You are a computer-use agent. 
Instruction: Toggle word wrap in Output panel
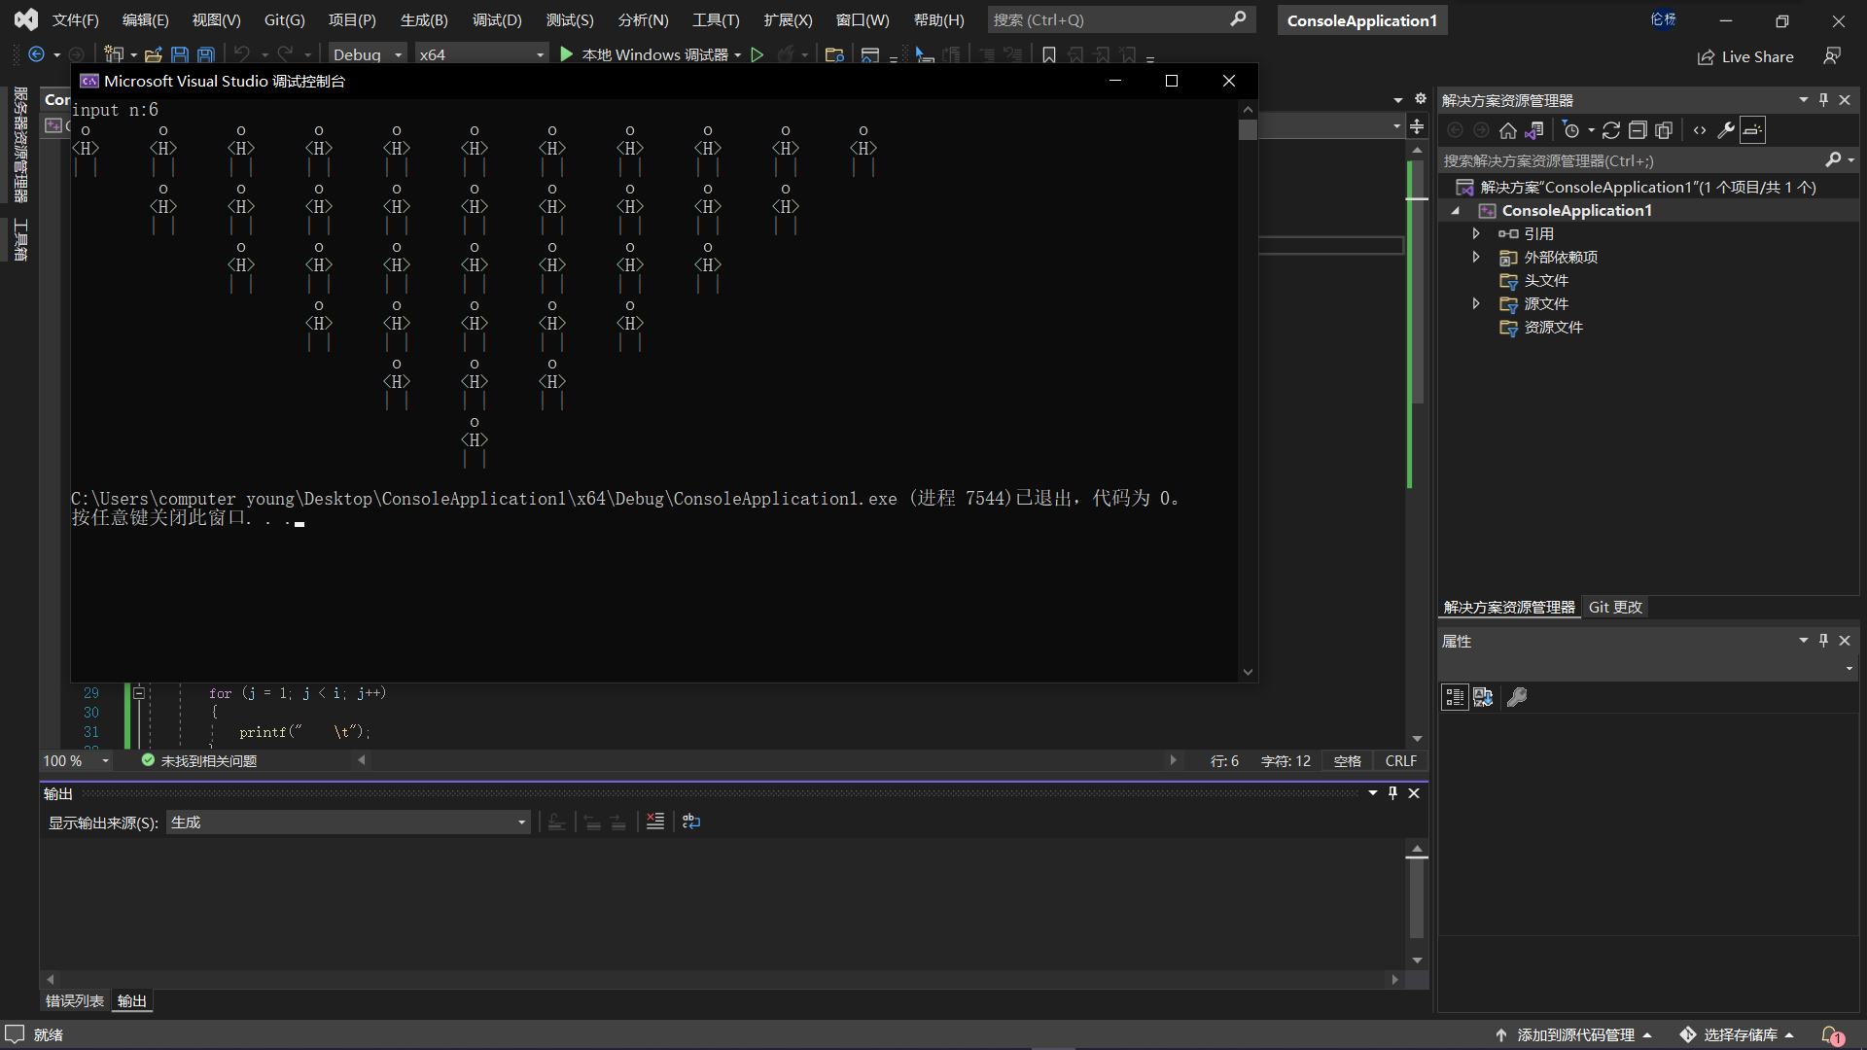tap(691, 822)
